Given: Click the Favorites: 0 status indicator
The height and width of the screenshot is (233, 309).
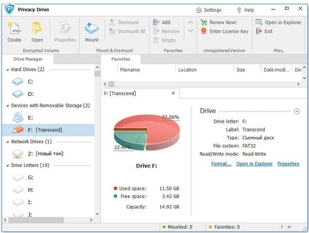Looking at the screenshot, I should pyautogui.click(x=224, y=227).
